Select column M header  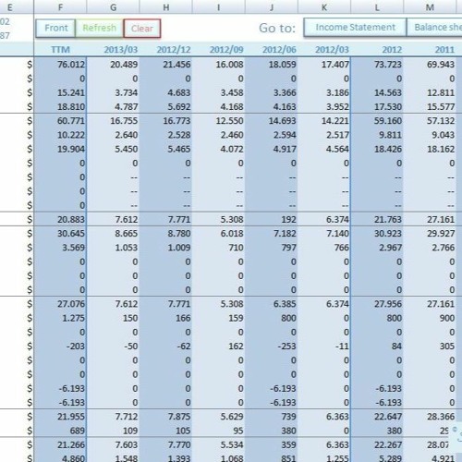tap(430, 6)
